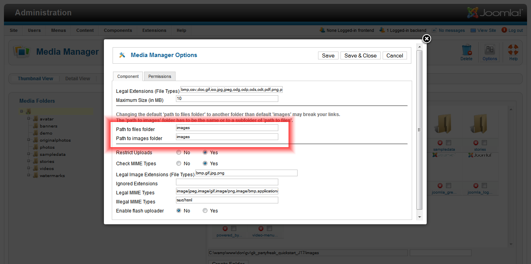The height and width of the screenshot is (264, 531).
Task: Expand the originalphotos folder node
Action: 29,140
